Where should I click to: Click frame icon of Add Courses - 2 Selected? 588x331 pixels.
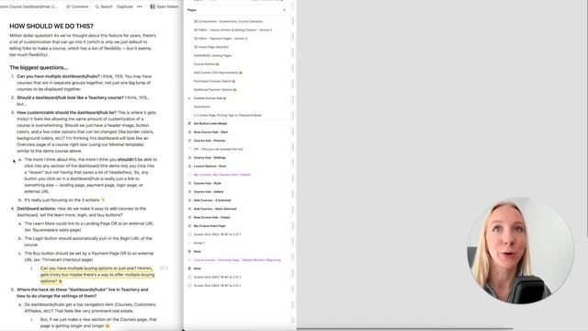point(189,200)
